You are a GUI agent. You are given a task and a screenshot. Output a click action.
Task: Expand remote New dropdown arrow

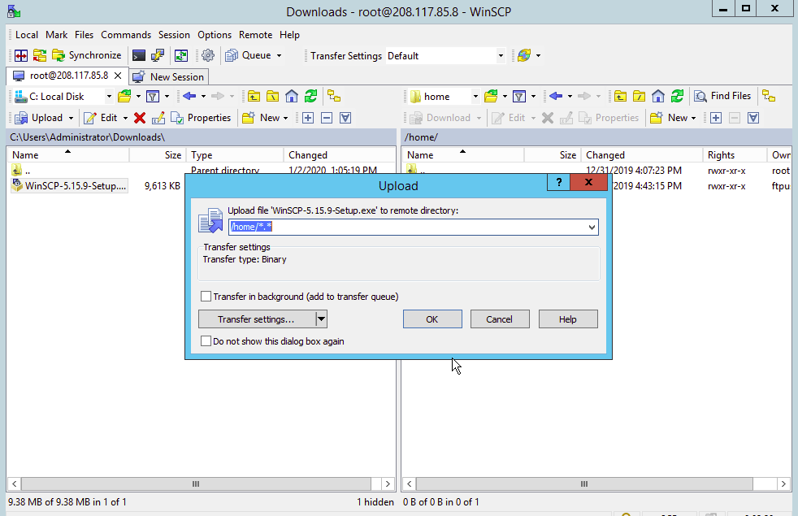coord(693,118)
